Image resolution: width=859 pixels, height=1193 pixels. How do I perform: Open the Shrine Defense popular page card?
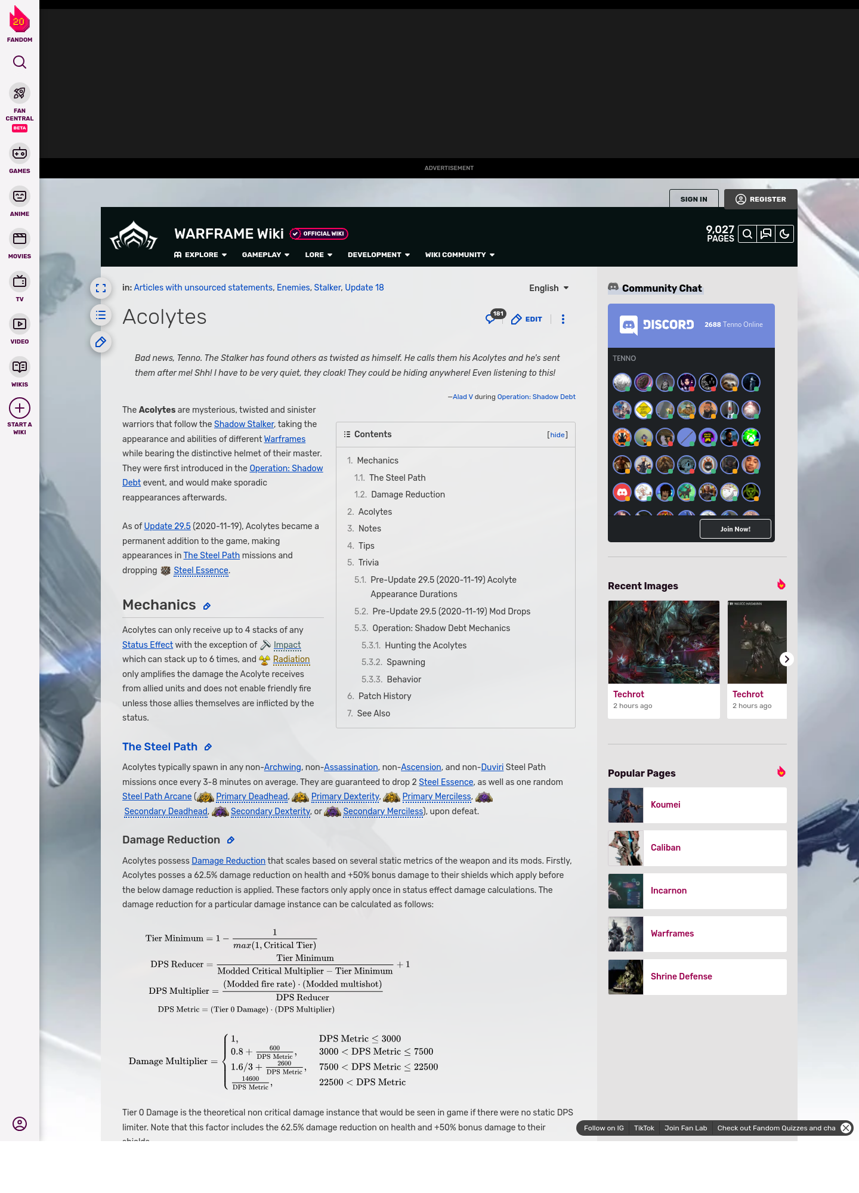point(697,977)
